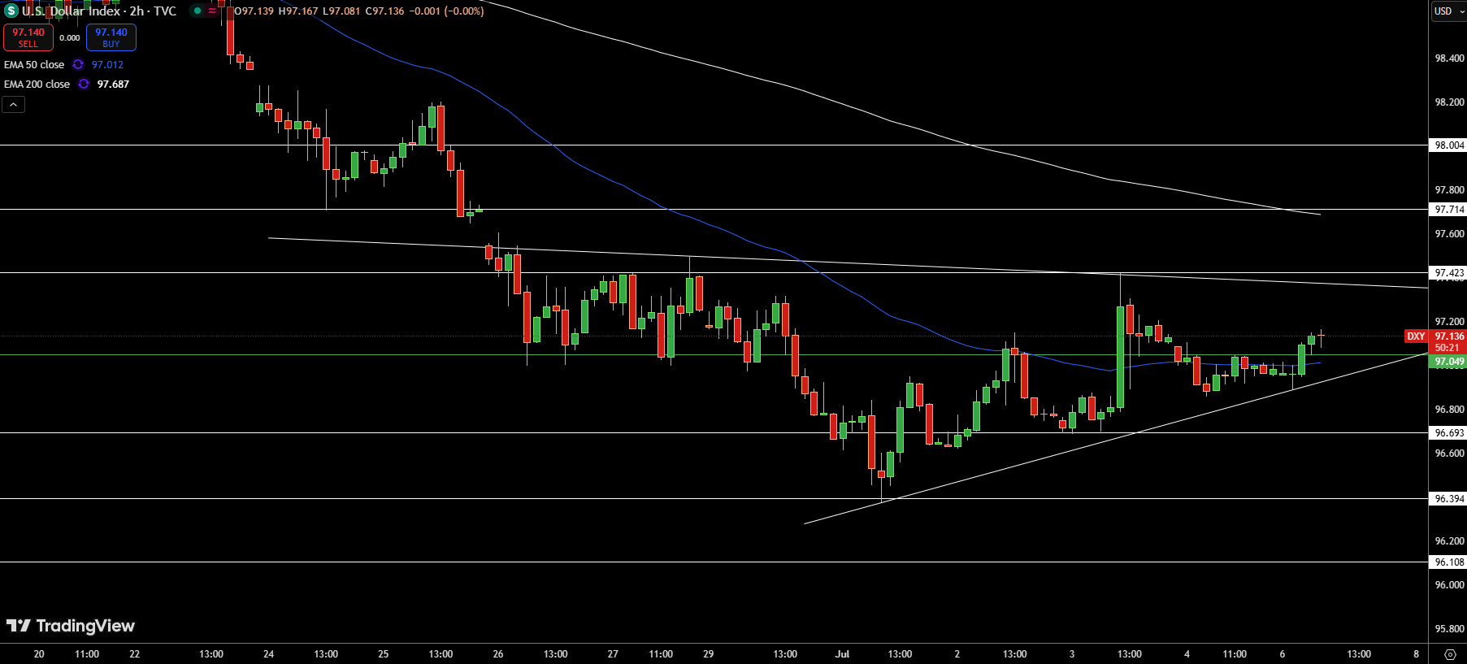1467x664 pixels.
Task: Click the green S symbol logo
Action: pyautogui.click(x=11, y=11)
